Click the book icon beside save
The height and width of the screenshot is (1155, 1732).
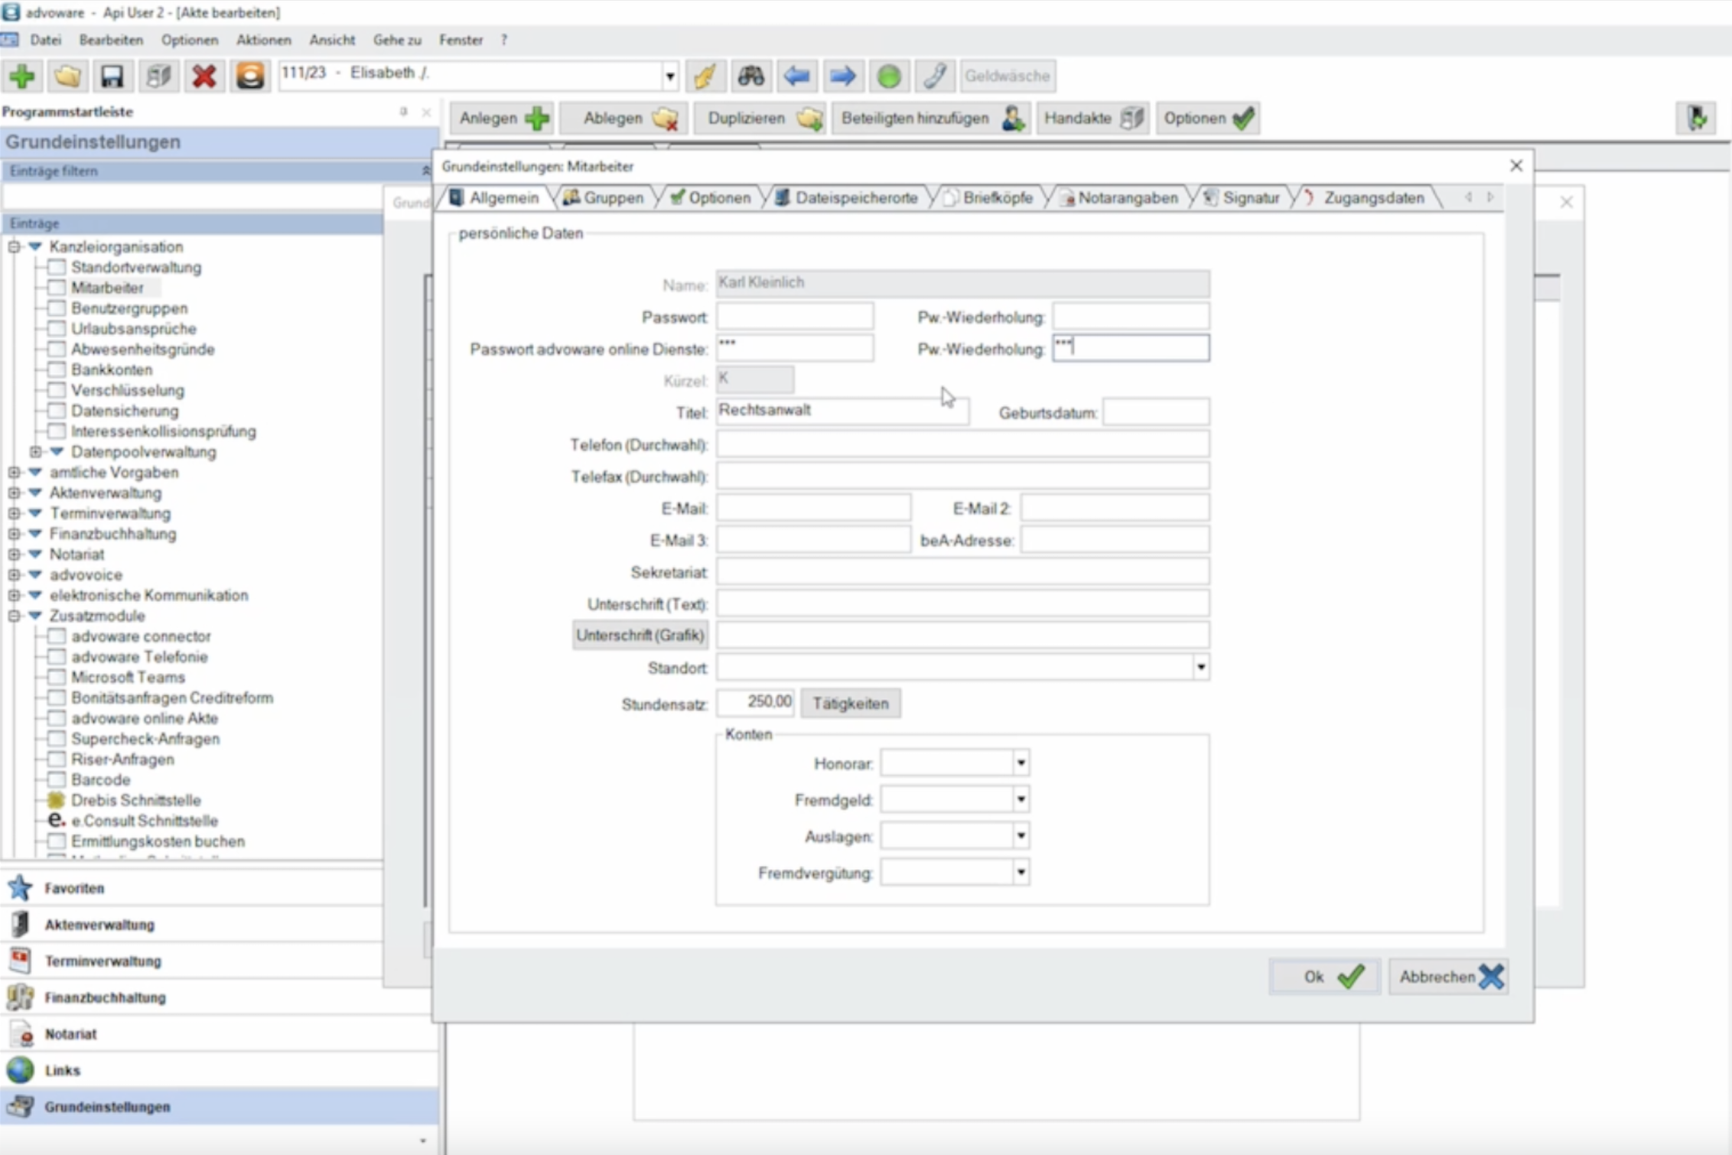(x=158, y=76)
